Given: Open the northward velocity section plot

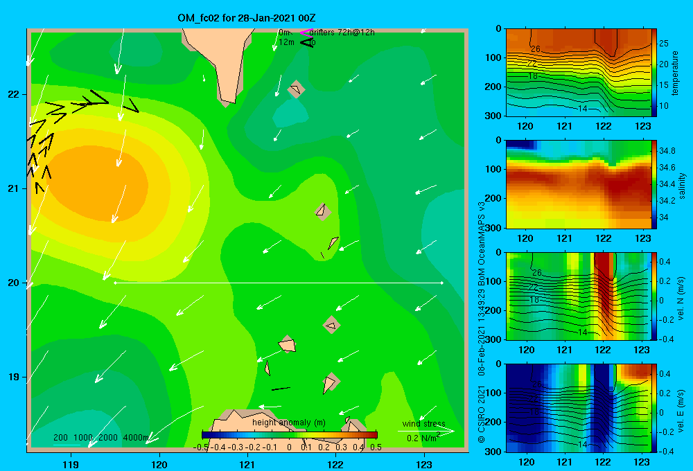Looking at the screenshot, I should click(579, 296).
